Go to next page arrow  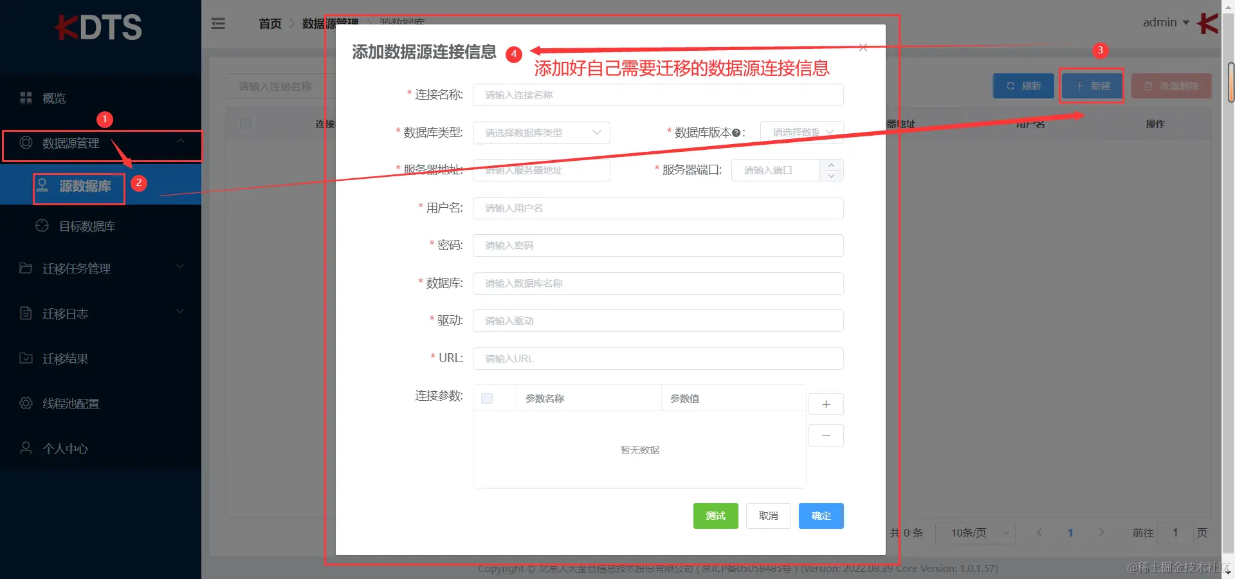(1101, 533)
